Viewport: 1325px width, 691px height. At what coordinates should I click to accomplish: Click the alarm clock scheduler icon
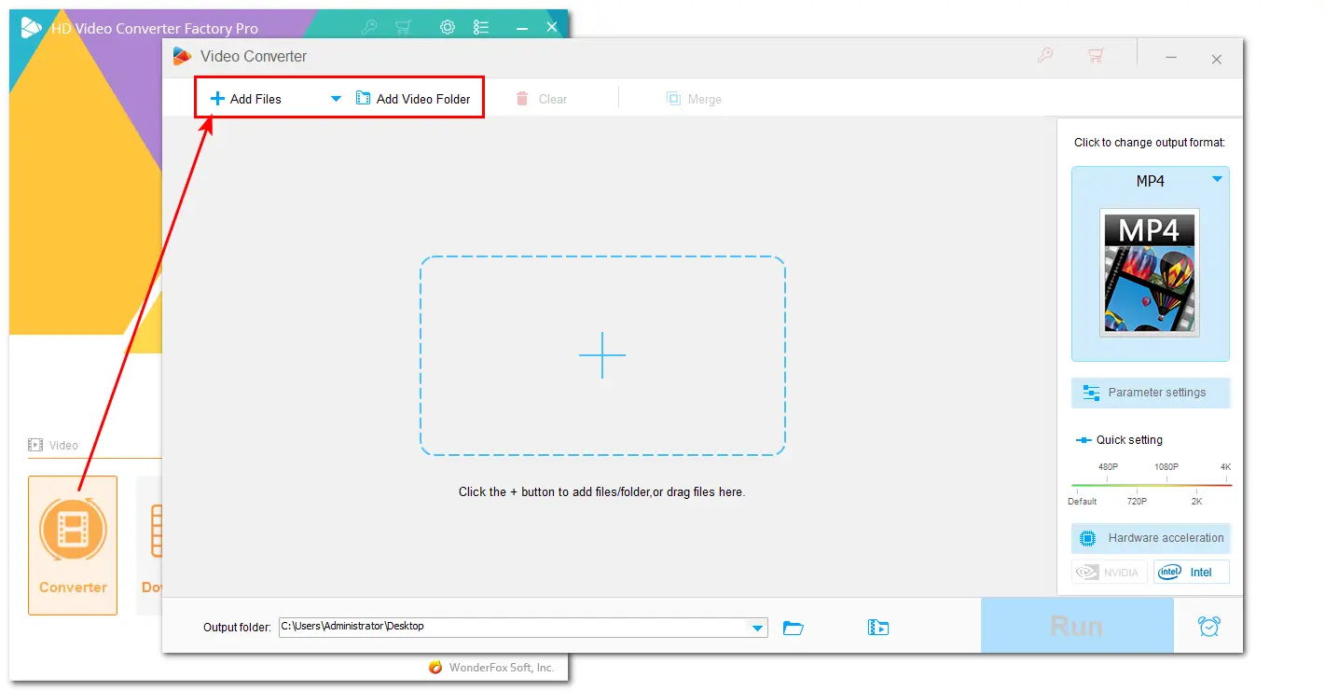point(1208,627)
